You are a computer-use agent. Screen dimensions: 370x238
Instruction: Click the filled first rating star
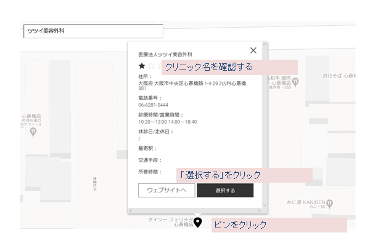[x=142, y=66]
